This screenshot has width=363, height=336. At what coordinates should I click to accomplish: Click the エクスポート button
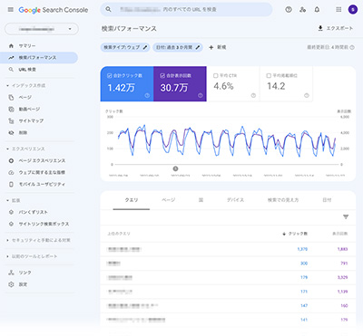(x=335, y=28)
